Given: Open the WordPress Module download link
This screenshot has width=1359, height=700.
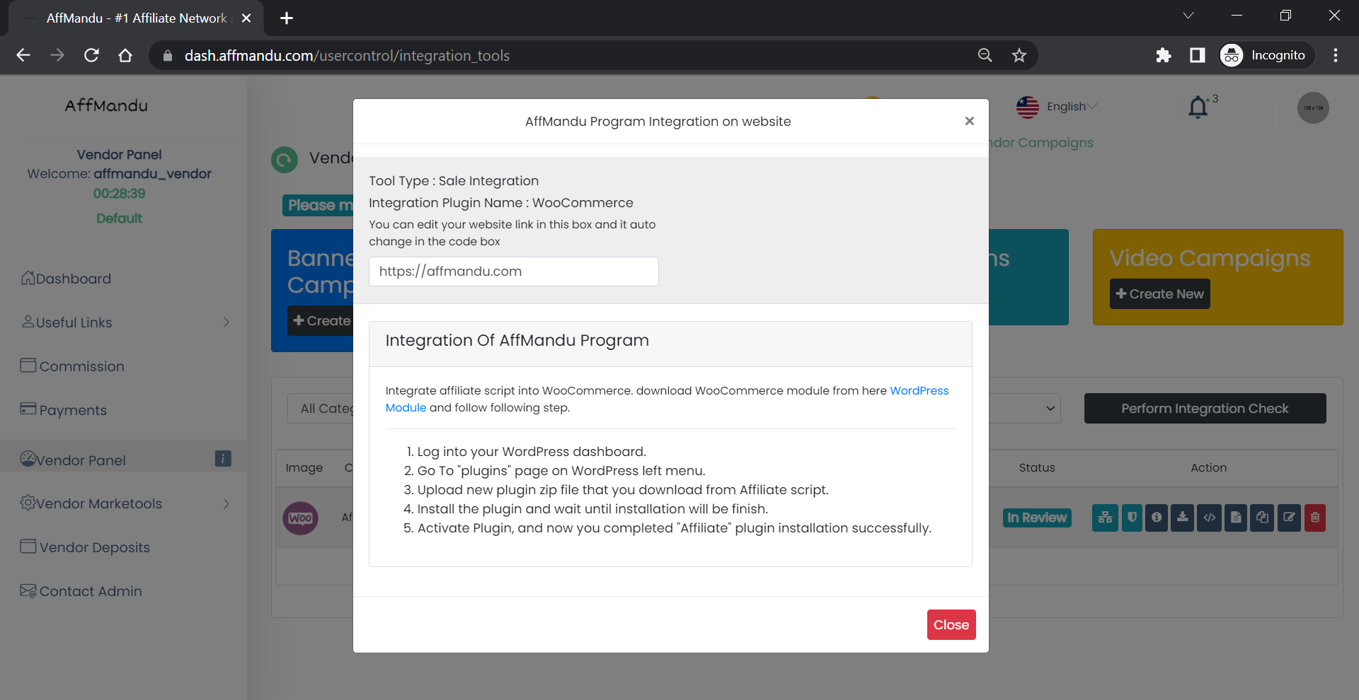Looking at the screenshot, I should 919,390.
